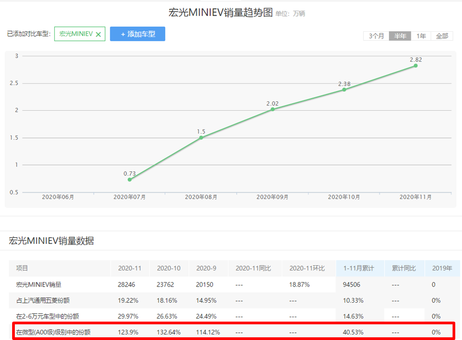
Task: Click the 14.95% share cell
Action: (x=206, y=301)
